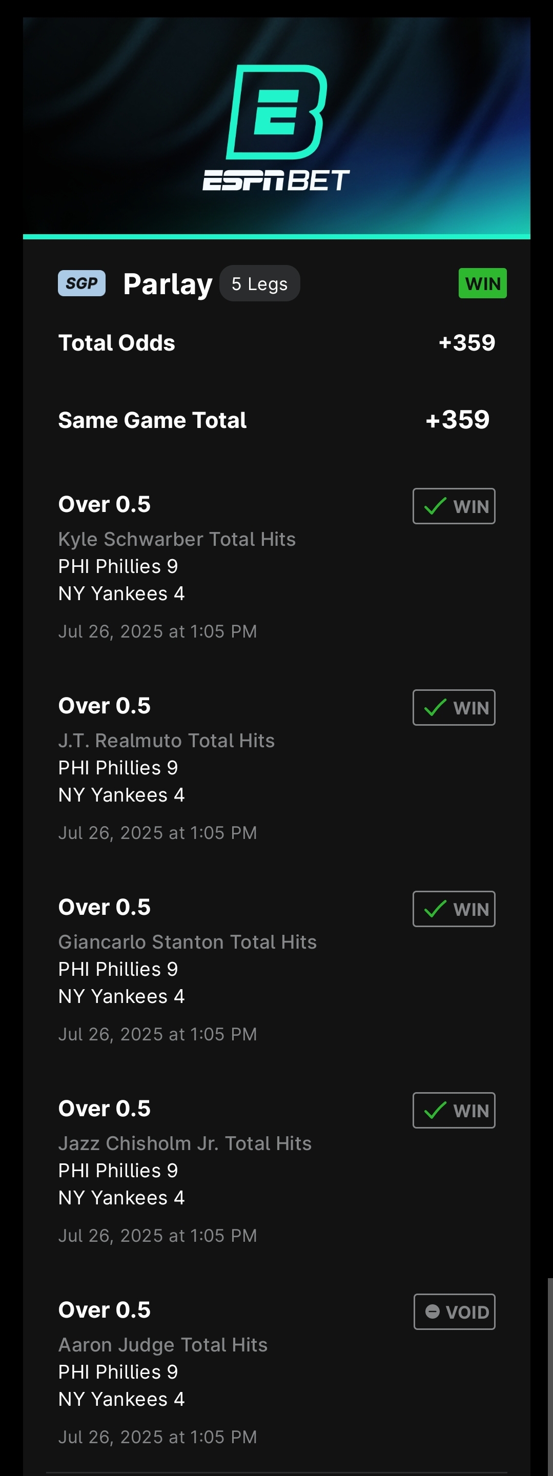Open J.T. Realmuto Total Hits leg
Viewport: 553px width, 1476px height.
click(166, 740)
